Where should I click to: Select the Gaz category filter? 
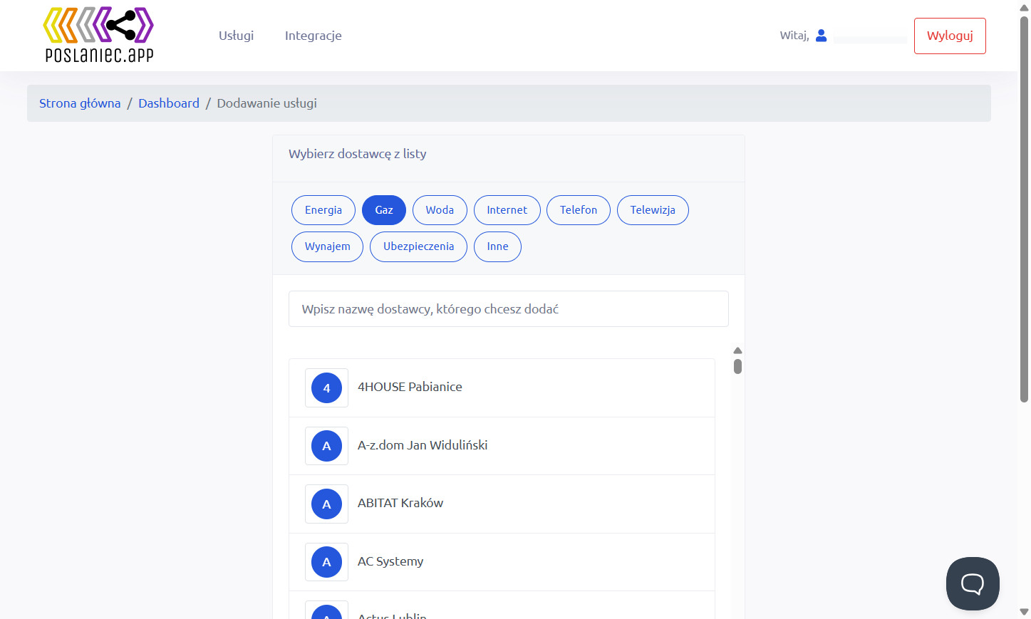384,210
